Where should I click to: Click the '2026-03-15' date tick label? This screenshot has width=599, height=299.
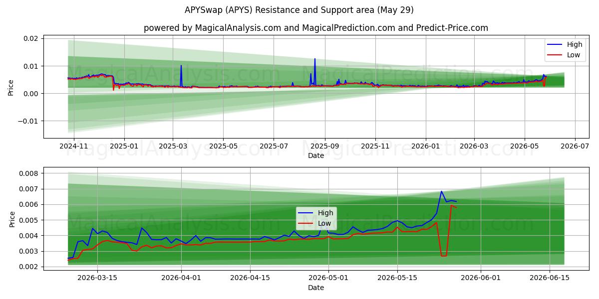coord(98,279)
